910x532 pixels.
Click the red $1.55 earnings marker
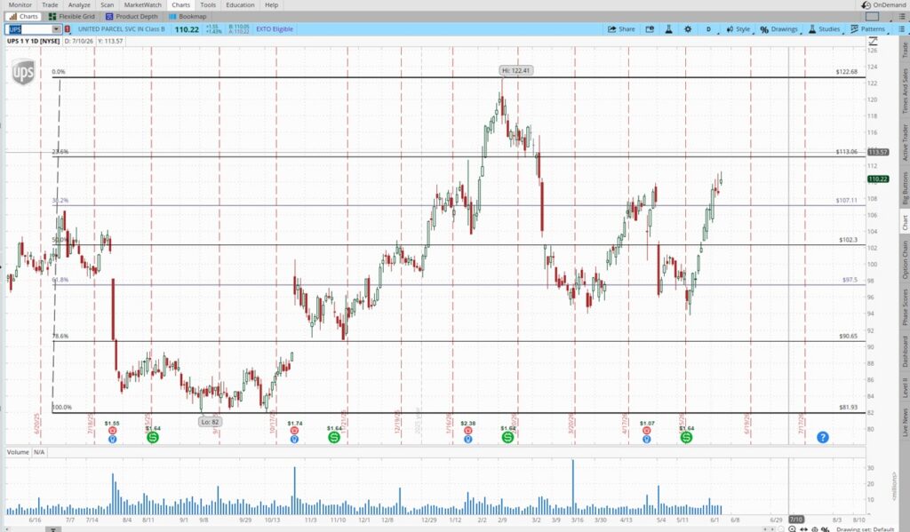113,431
